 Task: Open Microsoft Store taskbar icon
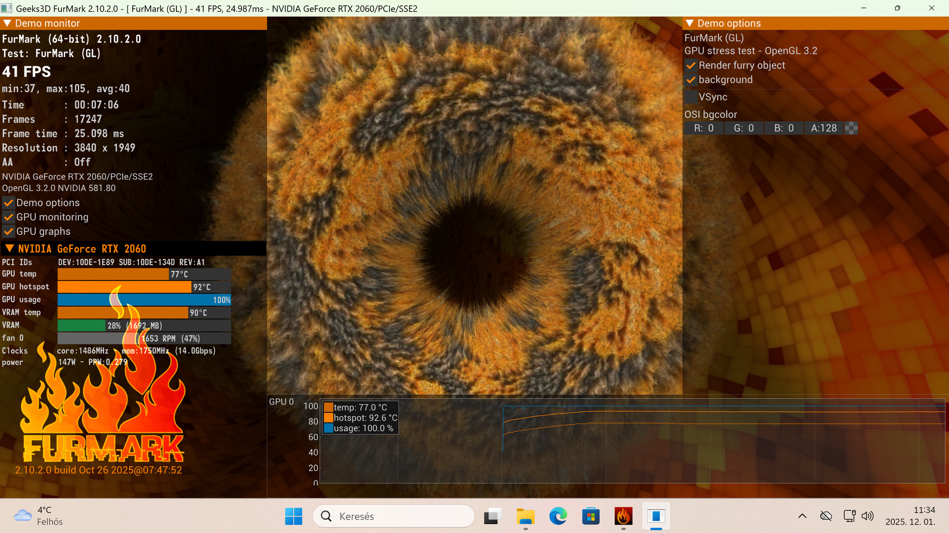click(590, 516)
